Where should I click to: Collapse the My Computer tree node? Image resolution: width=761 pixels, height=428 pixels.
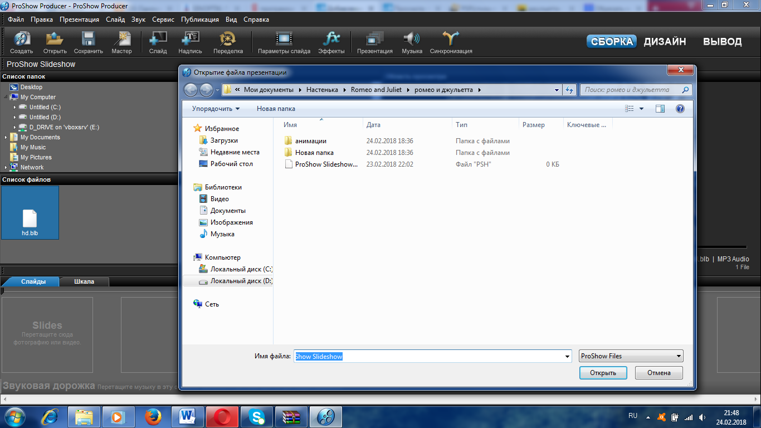point(6,97)
